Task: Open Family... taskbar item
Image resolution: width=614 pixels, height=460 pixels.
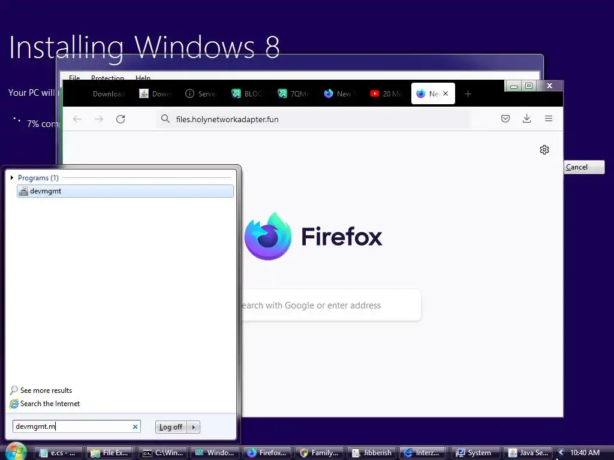Action: coord(319,453)
